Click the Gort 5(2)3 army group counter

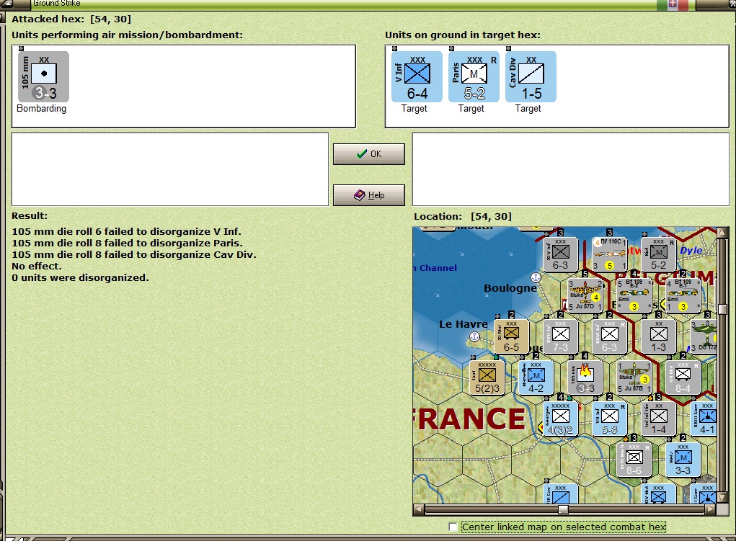[487, 377]
